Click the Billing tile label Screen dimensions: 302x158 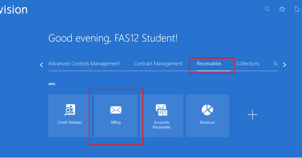pos(116,123)
